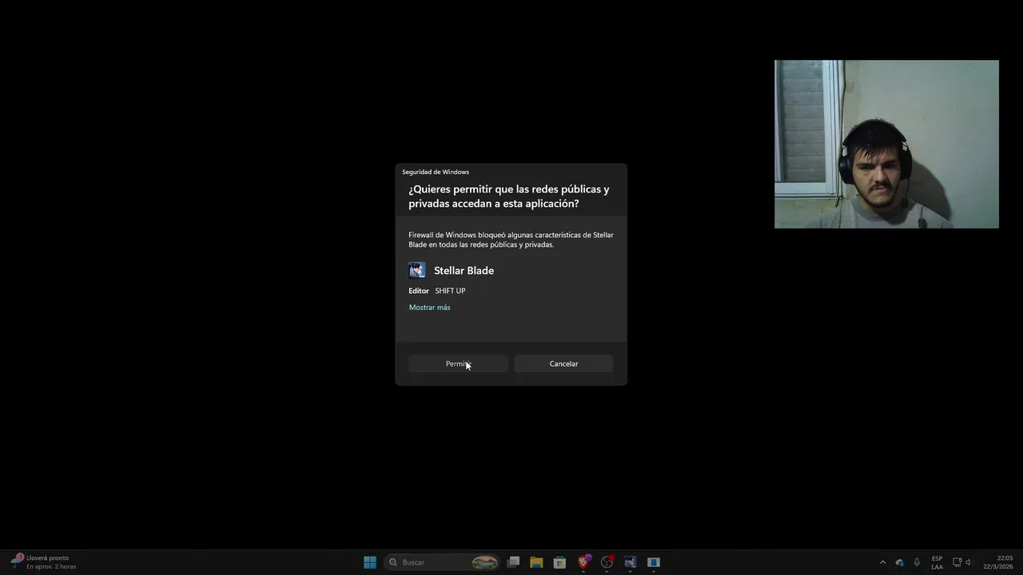This screenshot has width=1023, height=575.
Task: Open the Windows Start menu
Action: (x=370, y=562)
